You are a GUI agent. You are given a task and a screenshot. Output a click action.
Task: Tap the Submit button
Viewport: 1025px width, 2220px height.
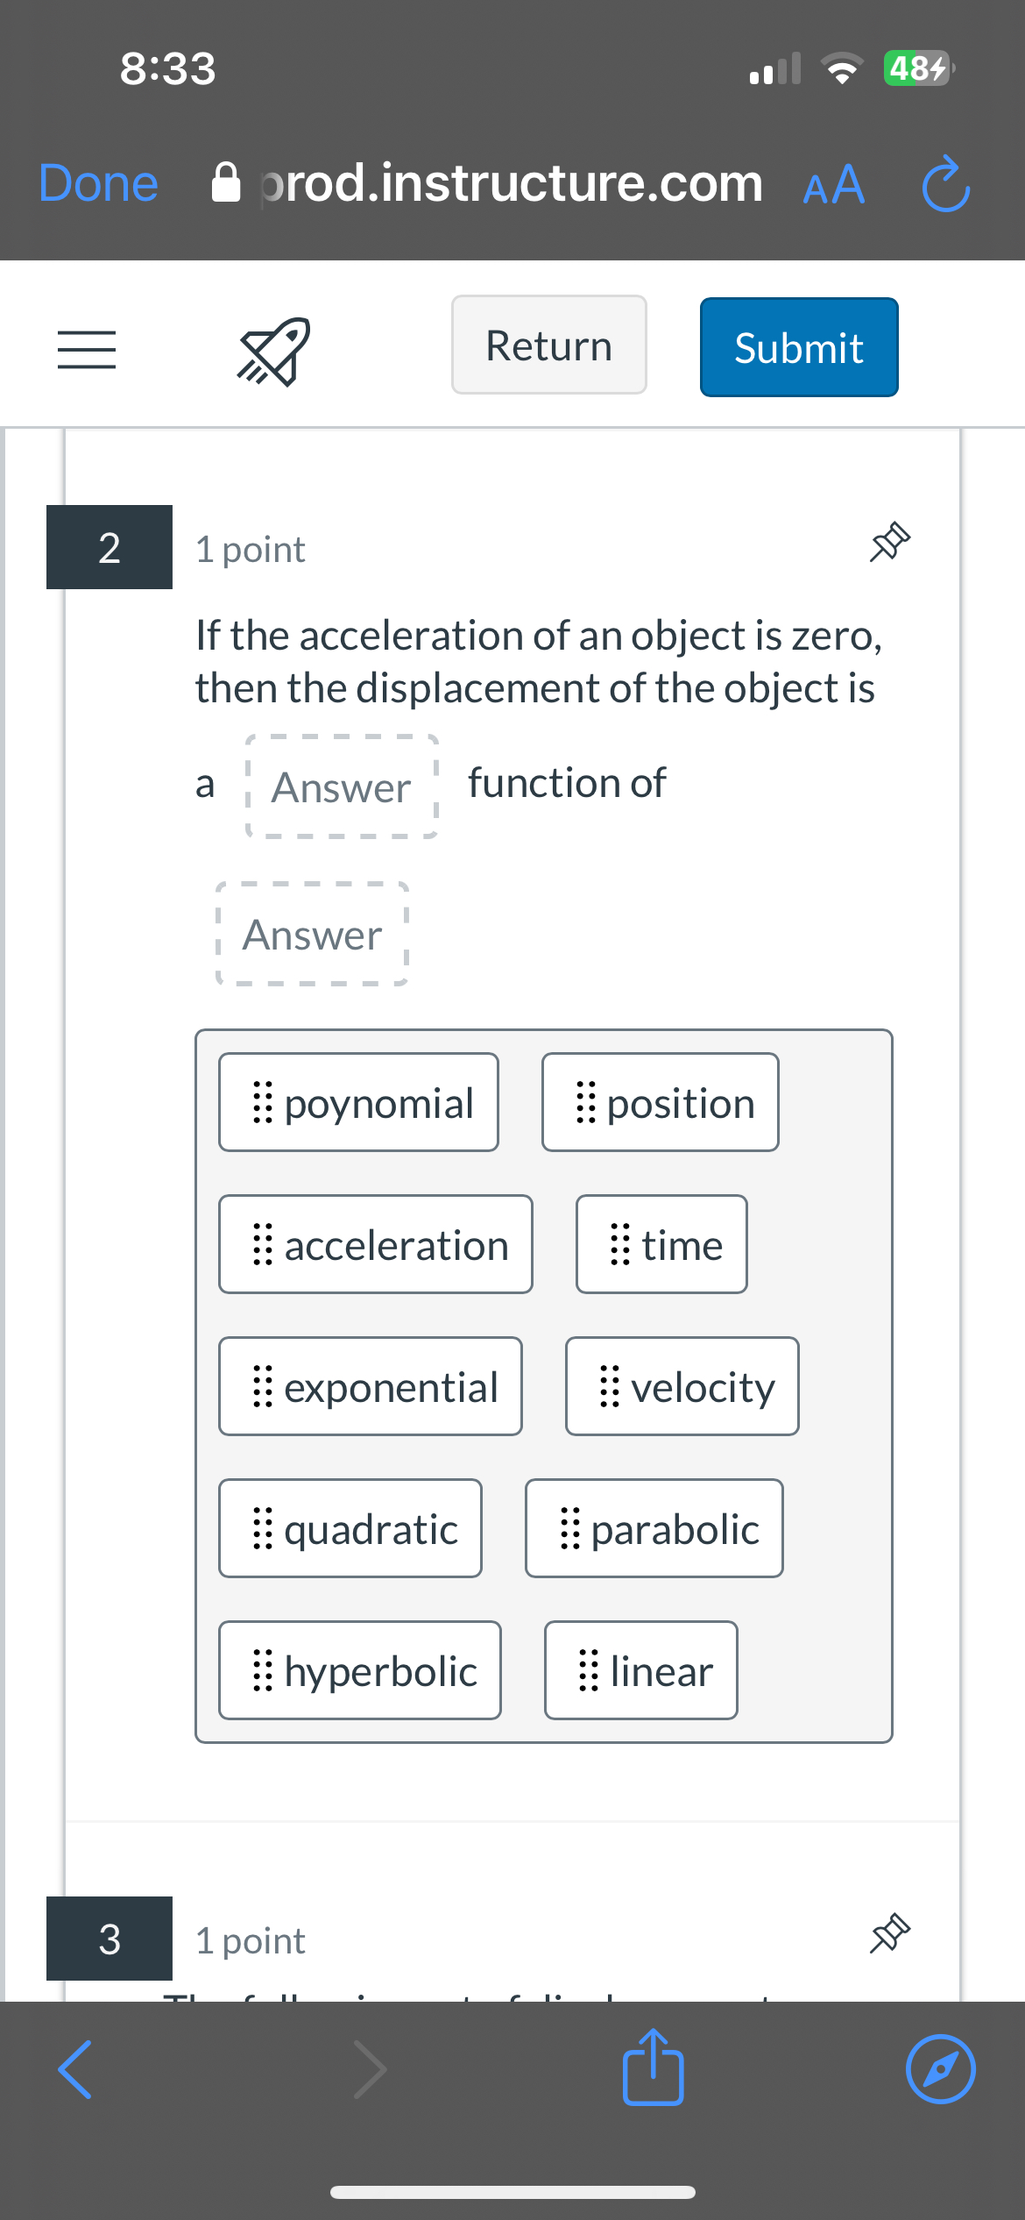pyautogui.click(x=798, y=346)
